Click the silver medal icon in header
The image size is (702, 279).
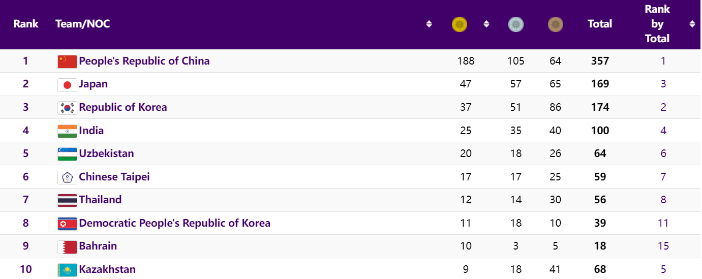[x=516, y=24]
